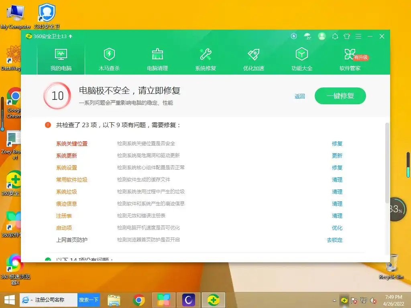The width and height of the screenshot is (411, 308).
Task: Click the umbrella icon in title bar
Action: (x=307, y=36)
